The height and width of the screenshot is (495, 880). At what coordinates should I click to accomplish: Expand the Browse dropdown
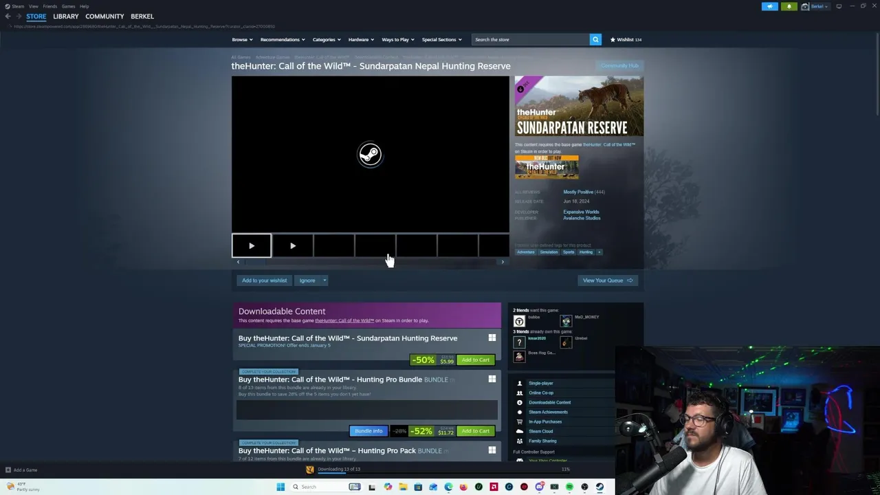click(242, 39)
